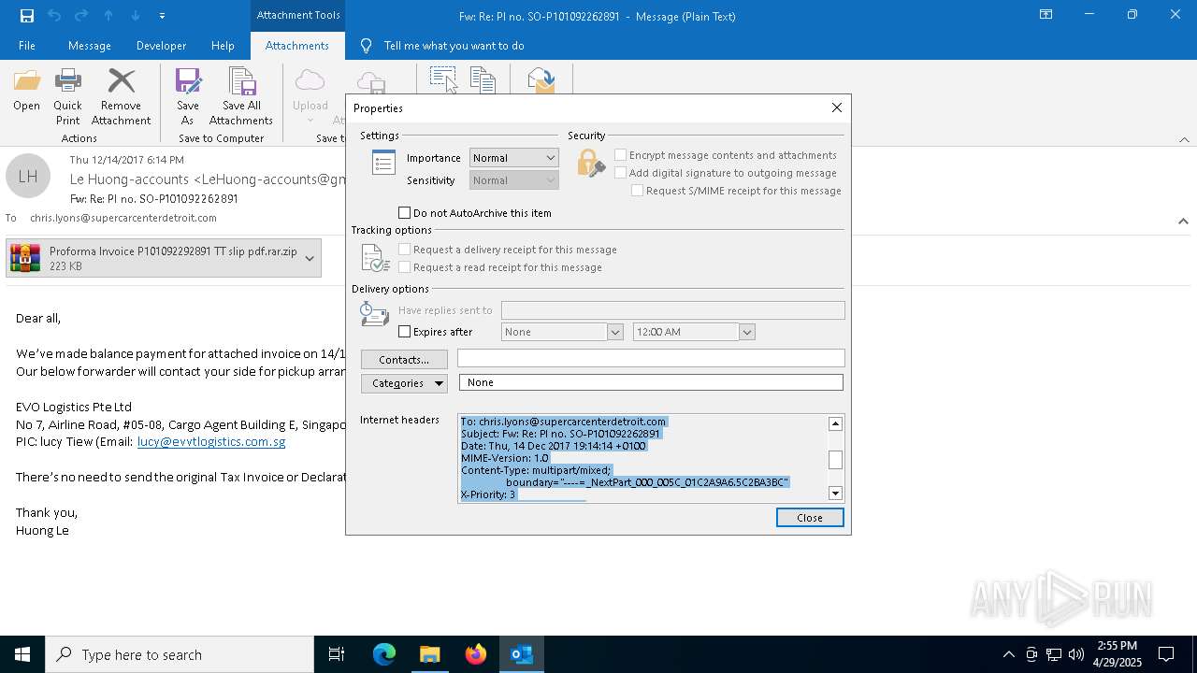
Task: Click the Remove Attachment icon
Action: click(x=121, y=81)
